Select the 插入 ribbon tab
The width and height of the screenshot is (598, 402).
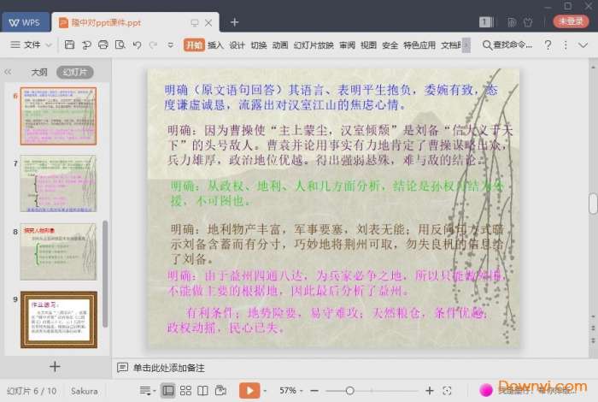tap(215, 45)
